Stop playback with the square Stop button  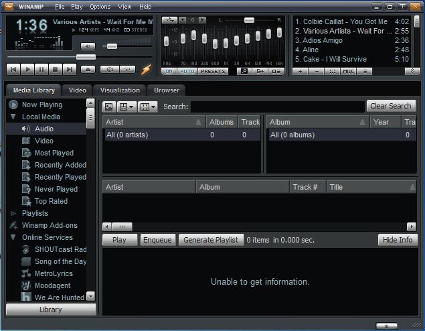pyautogui.click(x=56, y=70)
